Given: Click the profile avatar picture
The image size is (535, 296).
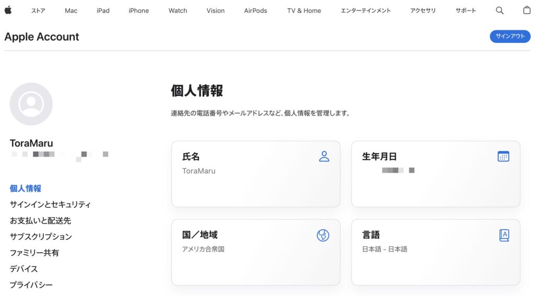Looking at the screenshot, I should [x=31, y=104].
